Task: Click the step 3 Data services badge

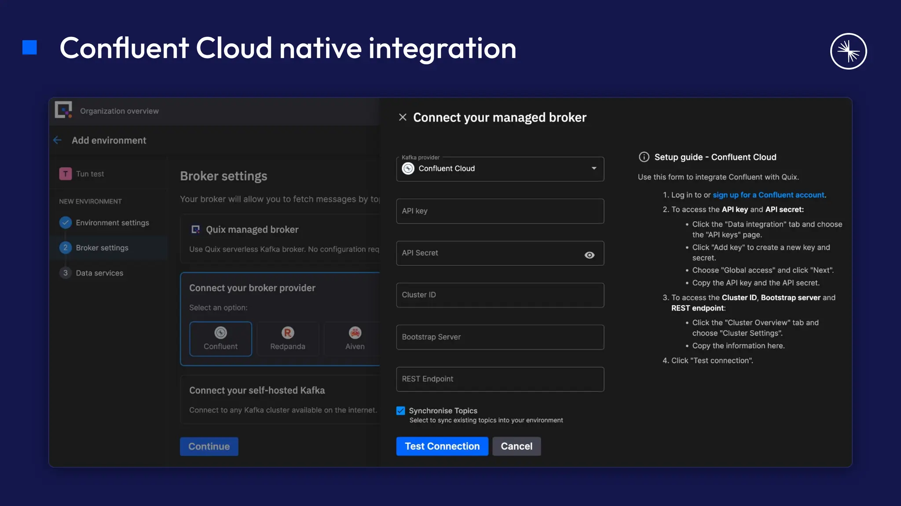Action: (x=66, y=273)
